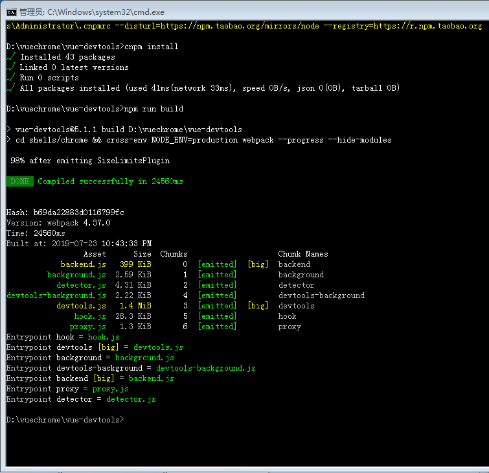Click the 'Version: webpack 4.37.0' line

coord(58,223)
